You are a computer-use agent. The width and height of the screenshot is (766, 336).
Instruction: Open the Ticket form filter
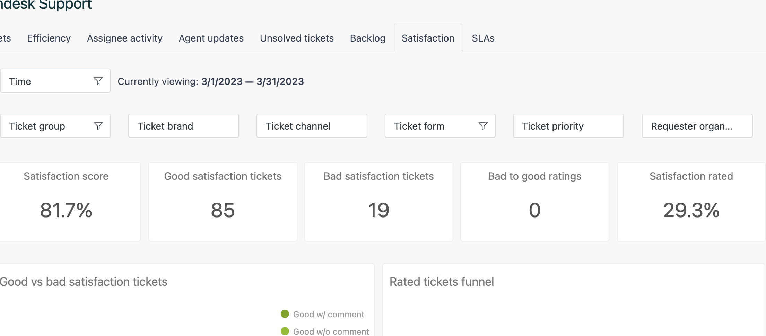point(440,126)
